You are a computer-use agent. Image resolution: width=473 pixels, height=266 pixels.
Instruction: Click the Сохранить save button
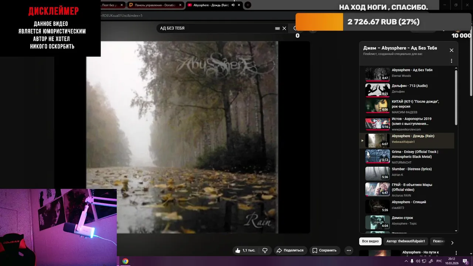point(324,250)
